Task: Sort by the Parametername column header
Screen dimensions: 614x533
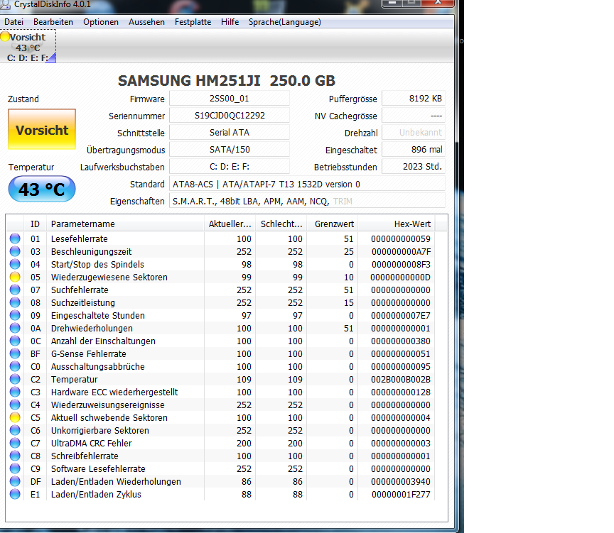Action: coord(125,224)
